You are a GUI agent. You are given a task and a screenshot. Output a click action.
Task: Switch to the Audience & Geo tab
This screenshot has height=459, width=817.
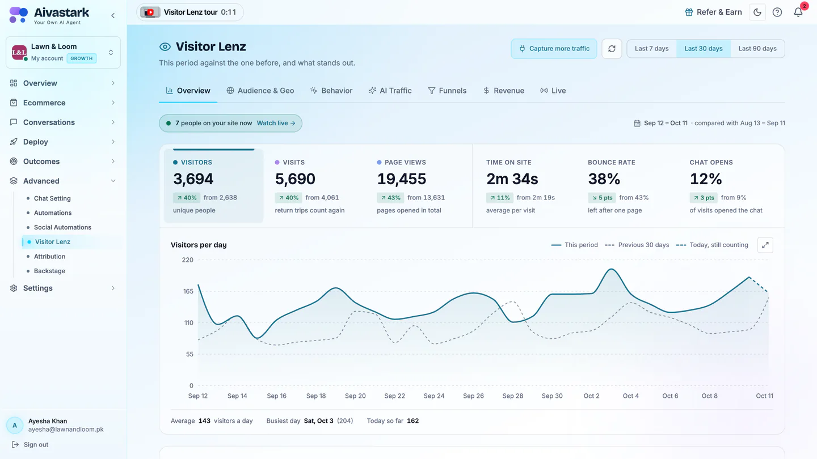(x=260, y=91)
